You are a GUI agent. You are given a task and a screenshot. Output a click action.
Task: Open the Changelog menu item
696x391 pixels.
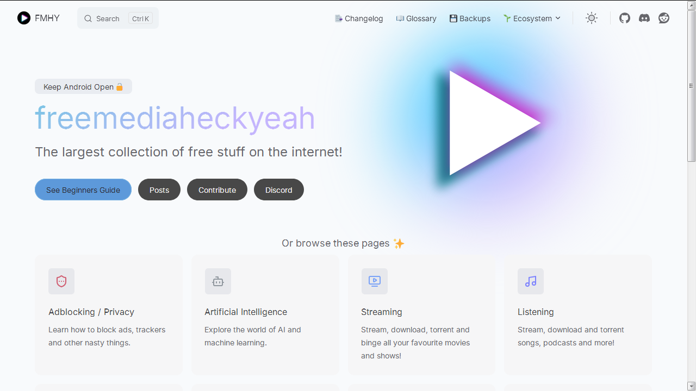[359, 18]
